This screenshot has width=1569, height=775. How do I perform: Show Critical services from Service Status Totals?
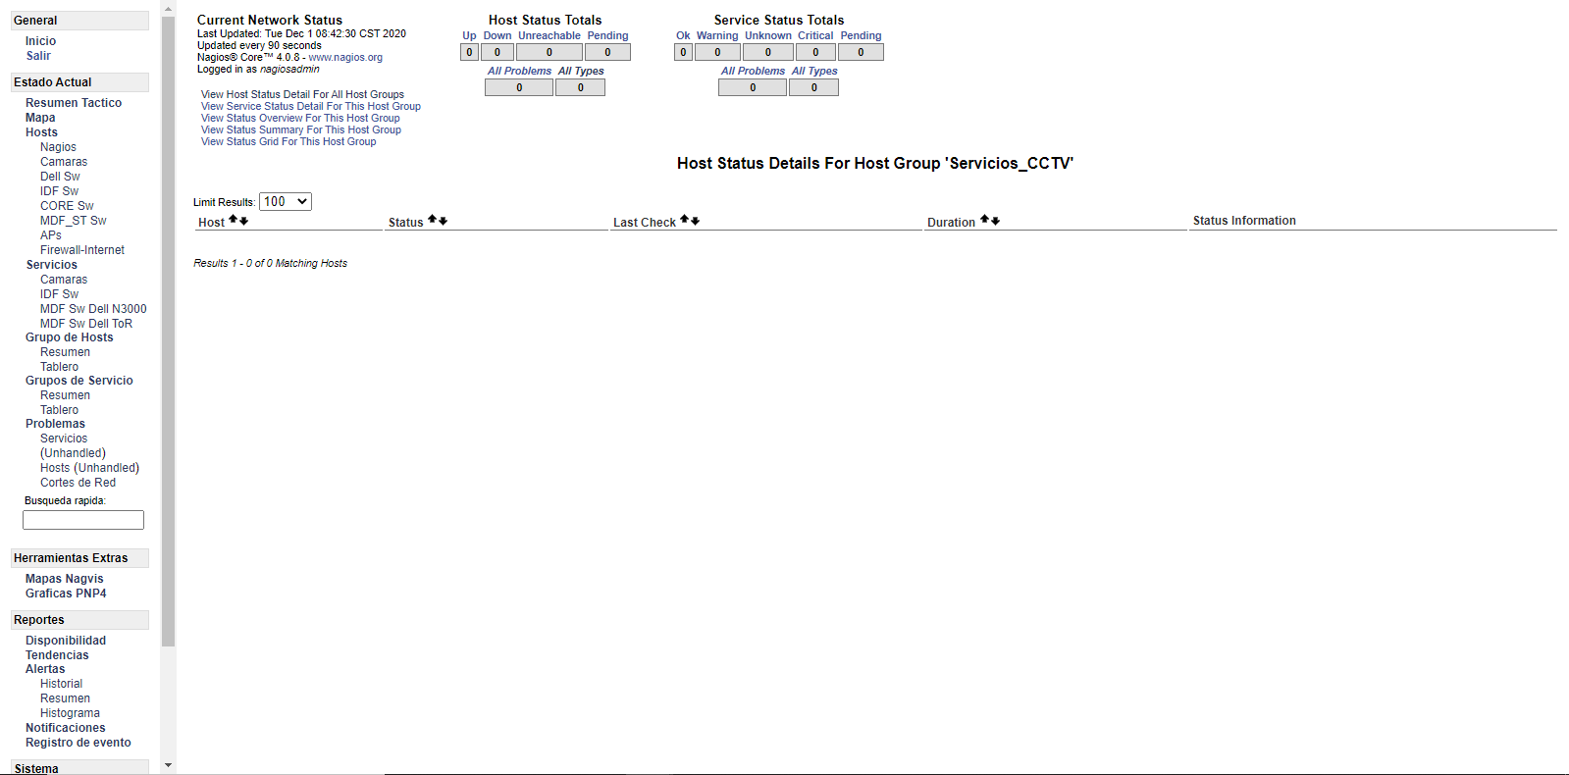click(815, 36)
